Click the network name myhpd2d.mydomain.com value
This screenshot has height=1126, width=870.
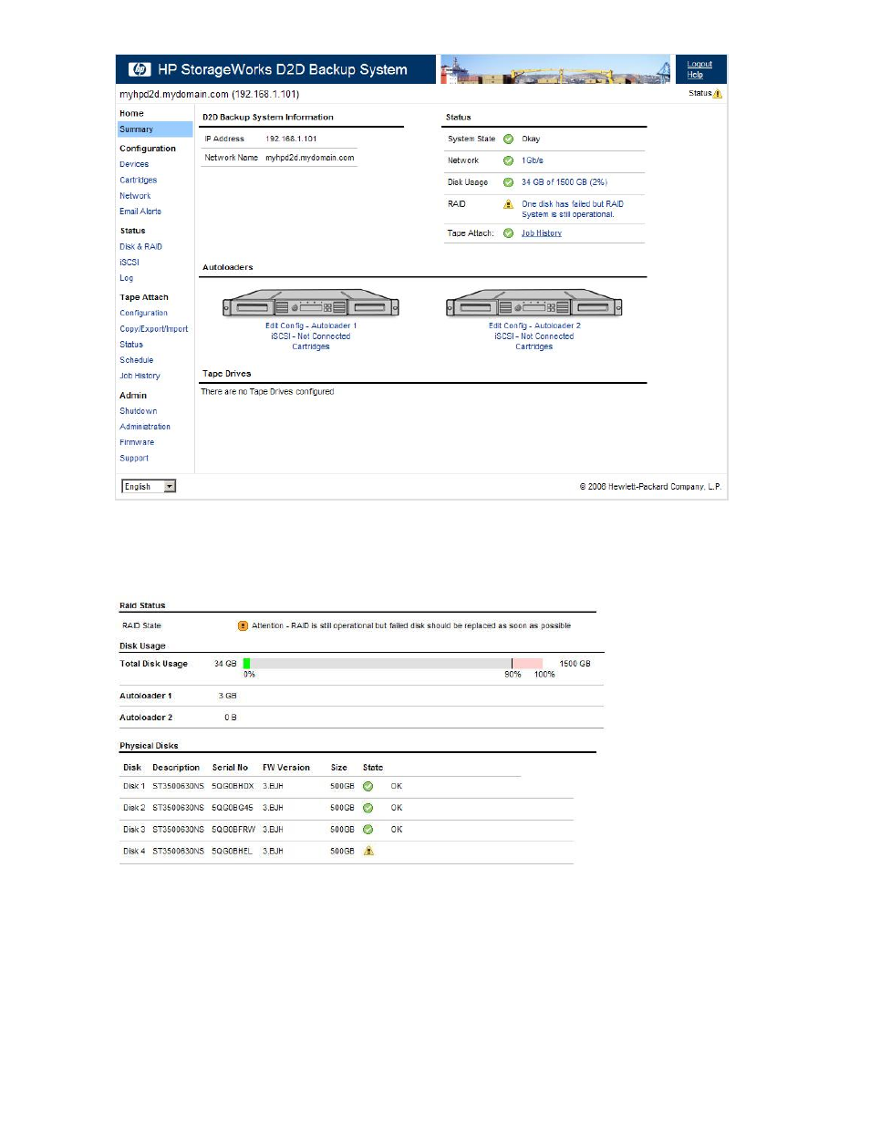click(x=310, y=158)
